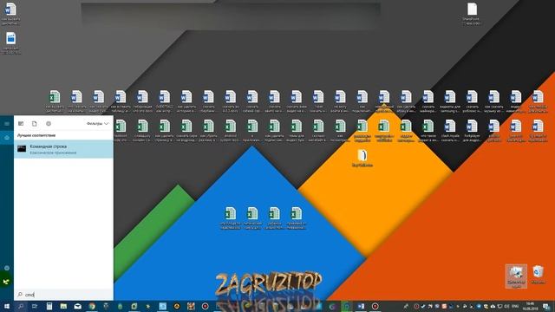Open the volume icon in system tray
This screenshot has width=555, height=312.
point(506,306)
